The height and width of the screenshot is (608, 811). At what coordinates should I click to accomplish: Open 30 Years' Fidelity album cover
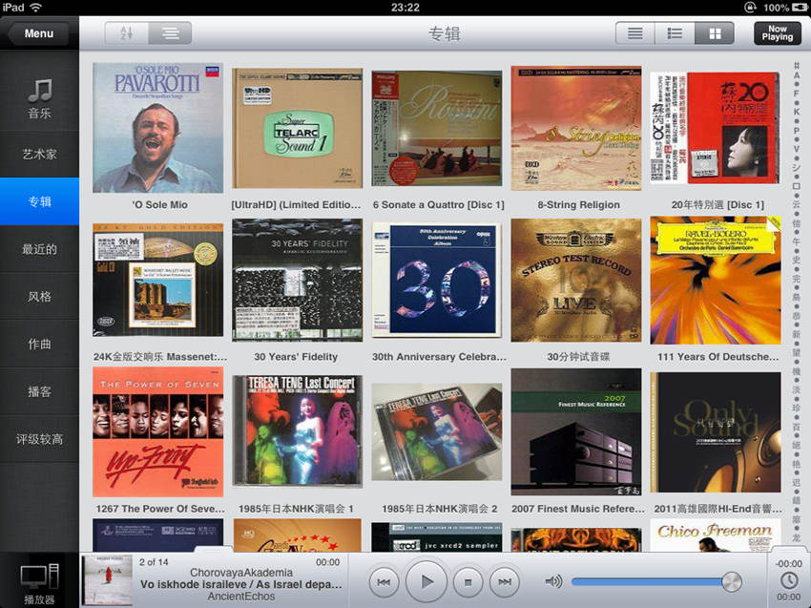(x=298, y=280)
